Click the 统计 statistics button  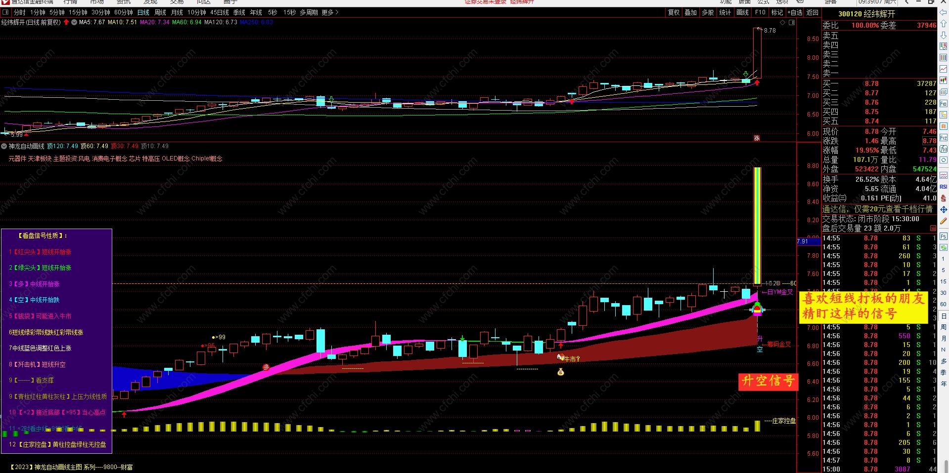[725, 12]
